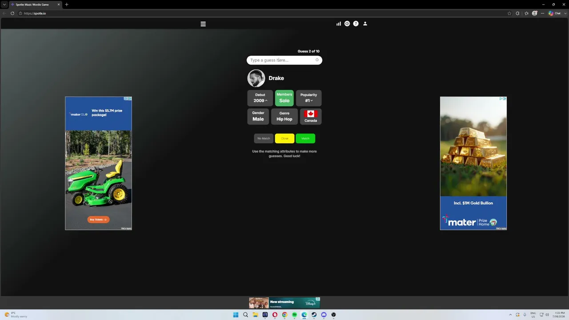Click Drake's artist photo
Screen dimensions: 569x320
pos(256,78)
